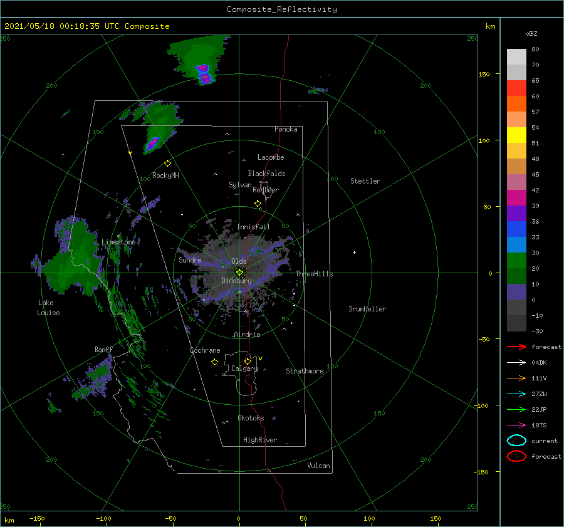
Task: Click the magenta storm core northwest of RockyMH
Action: pyautogui.click(x=152, y=143)
